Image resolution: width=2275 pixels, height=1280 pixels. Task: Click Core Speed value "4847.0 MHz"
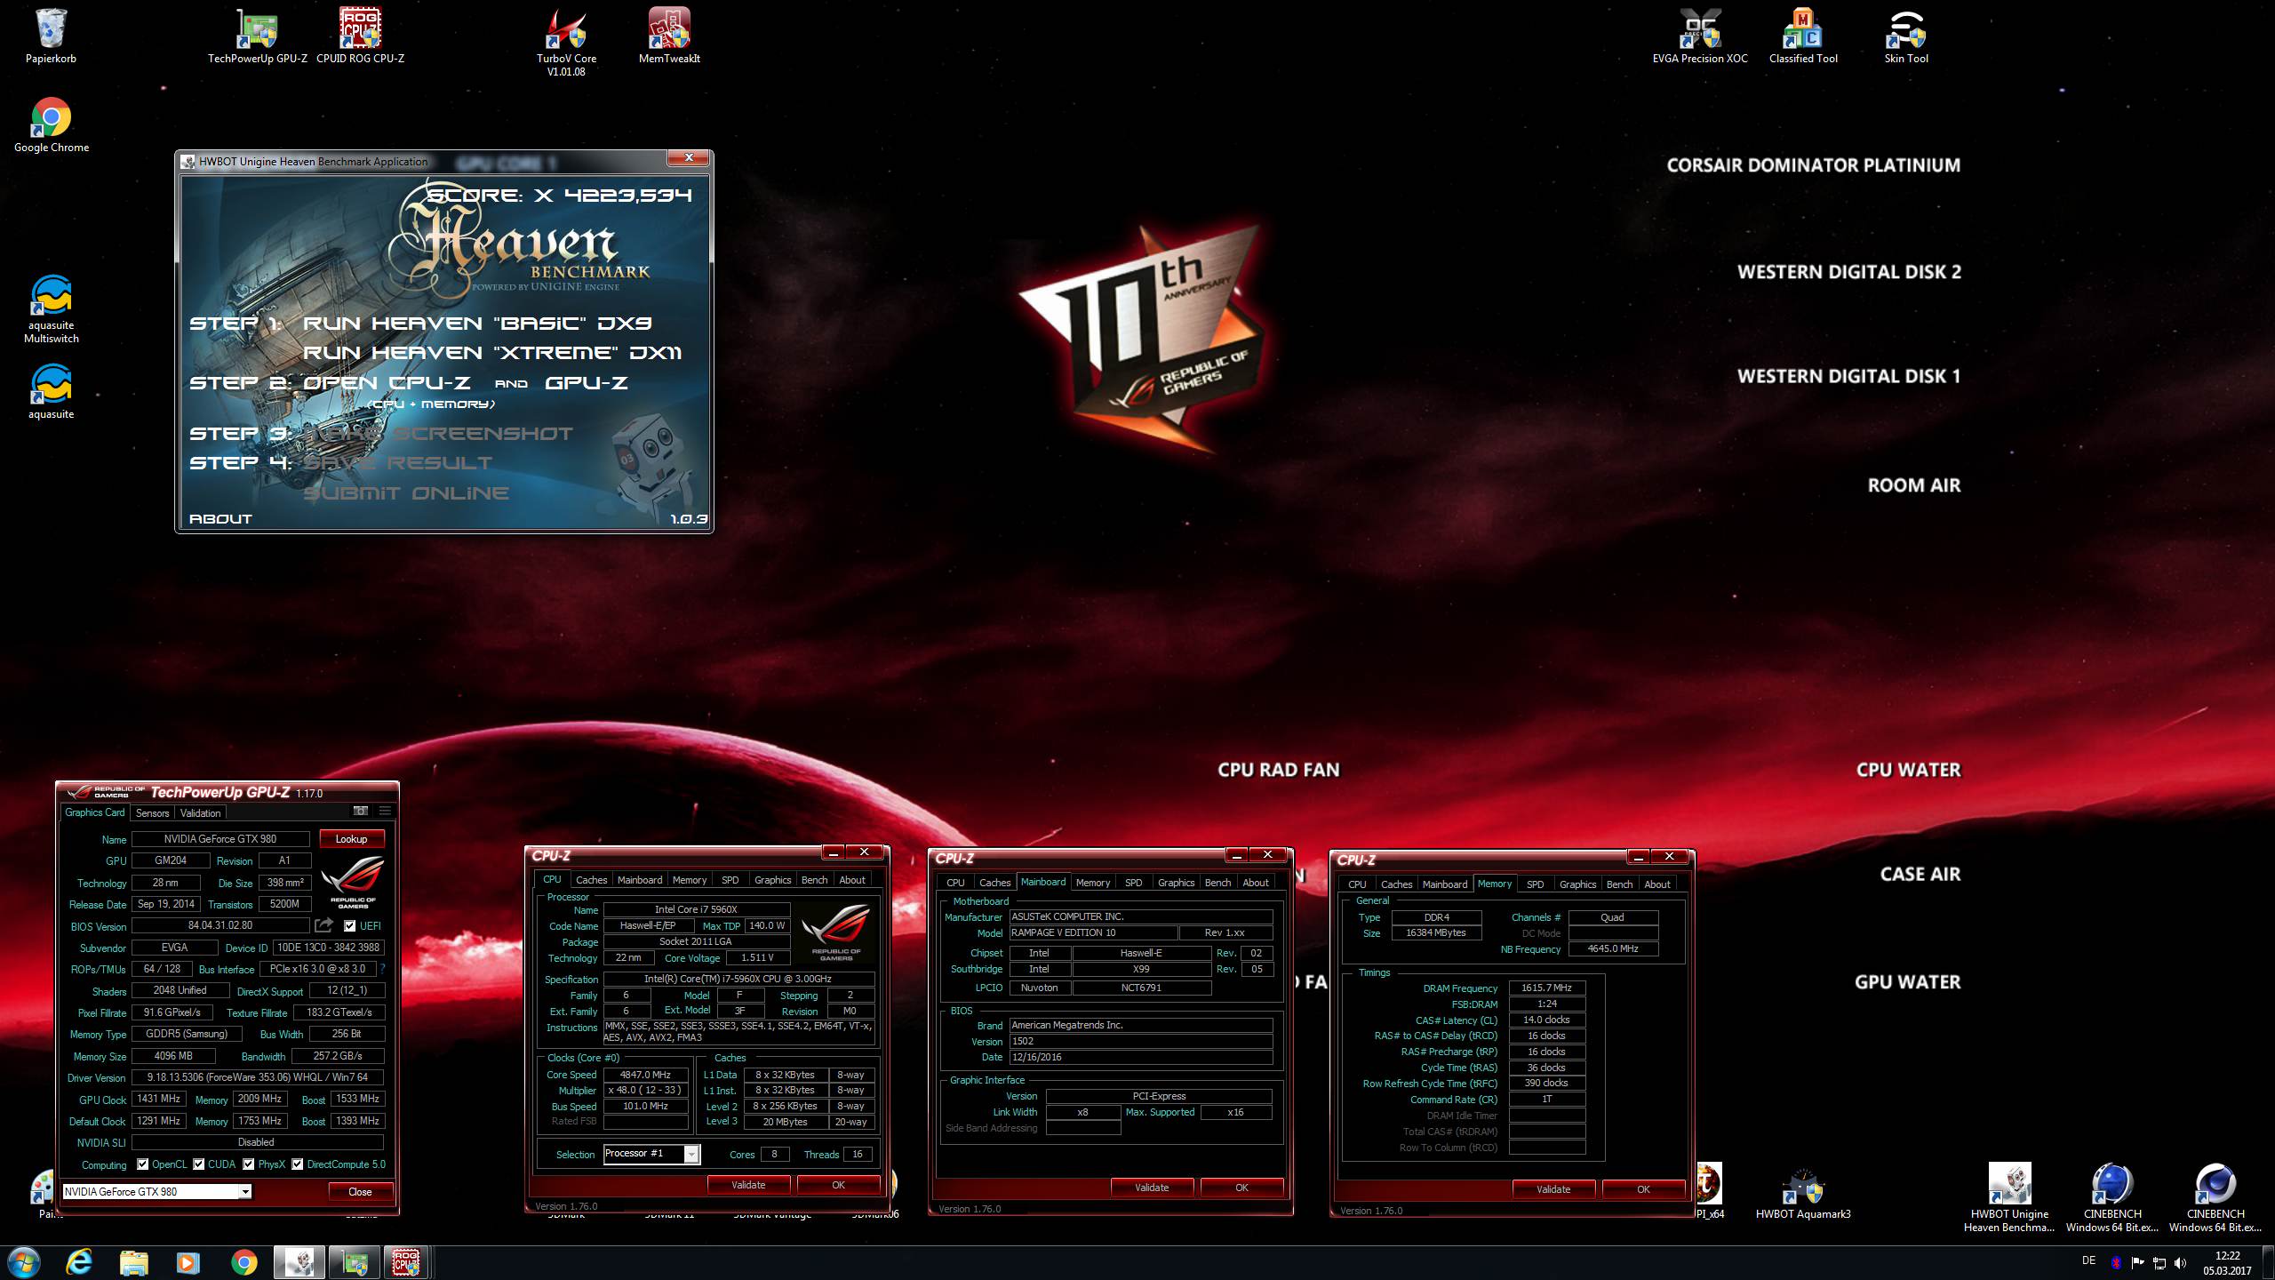pyautogui.click(x=646, y=1075)
